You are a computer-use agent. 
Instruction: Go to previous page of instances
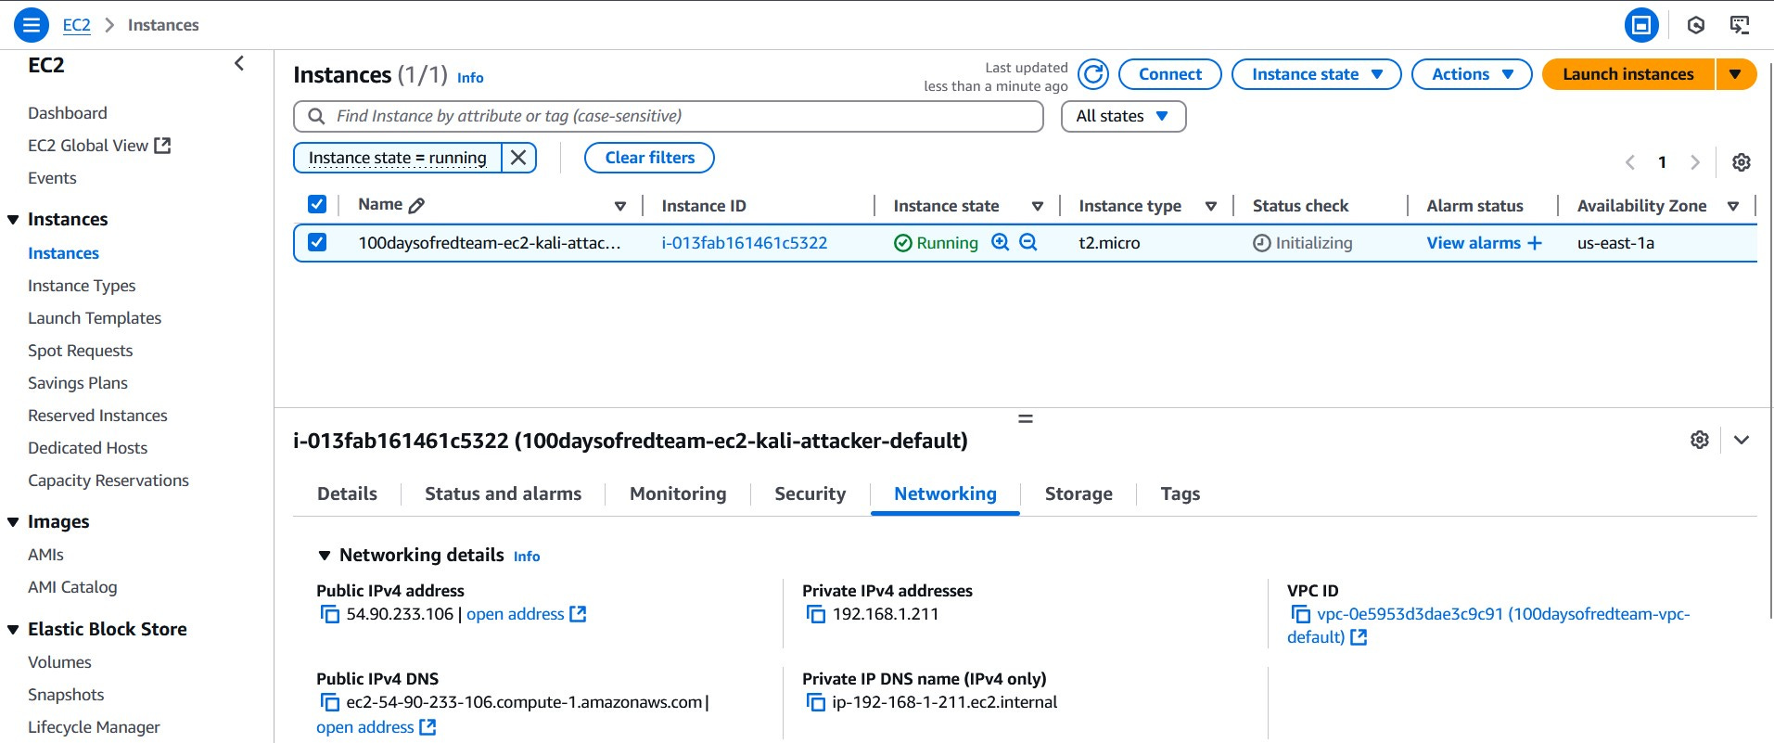tap(1629, 162)
